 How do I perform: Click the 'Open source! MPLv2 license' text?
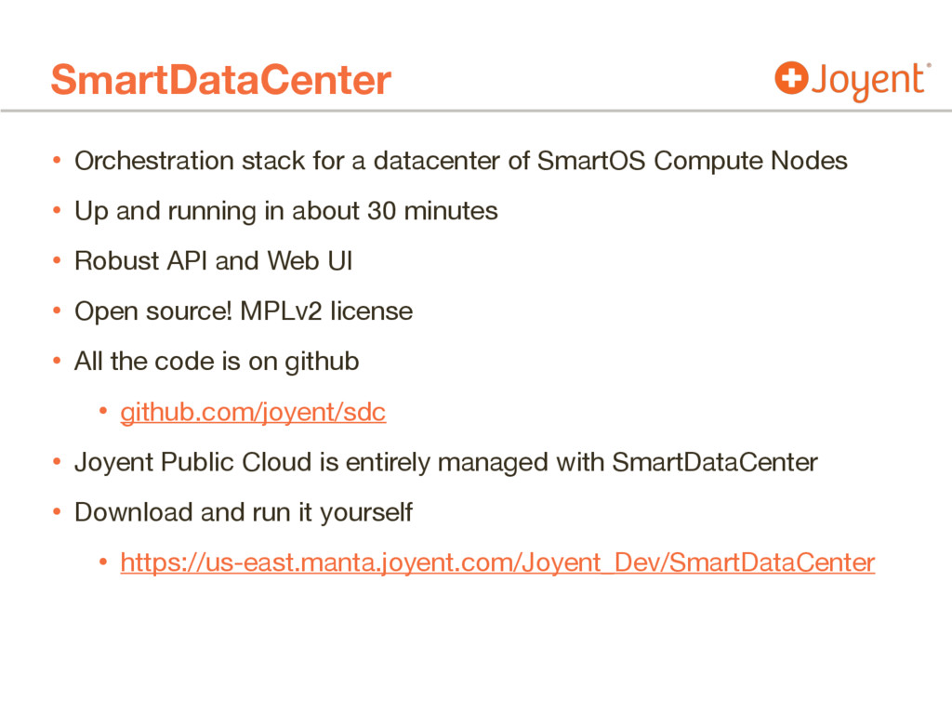coord(243,311)
